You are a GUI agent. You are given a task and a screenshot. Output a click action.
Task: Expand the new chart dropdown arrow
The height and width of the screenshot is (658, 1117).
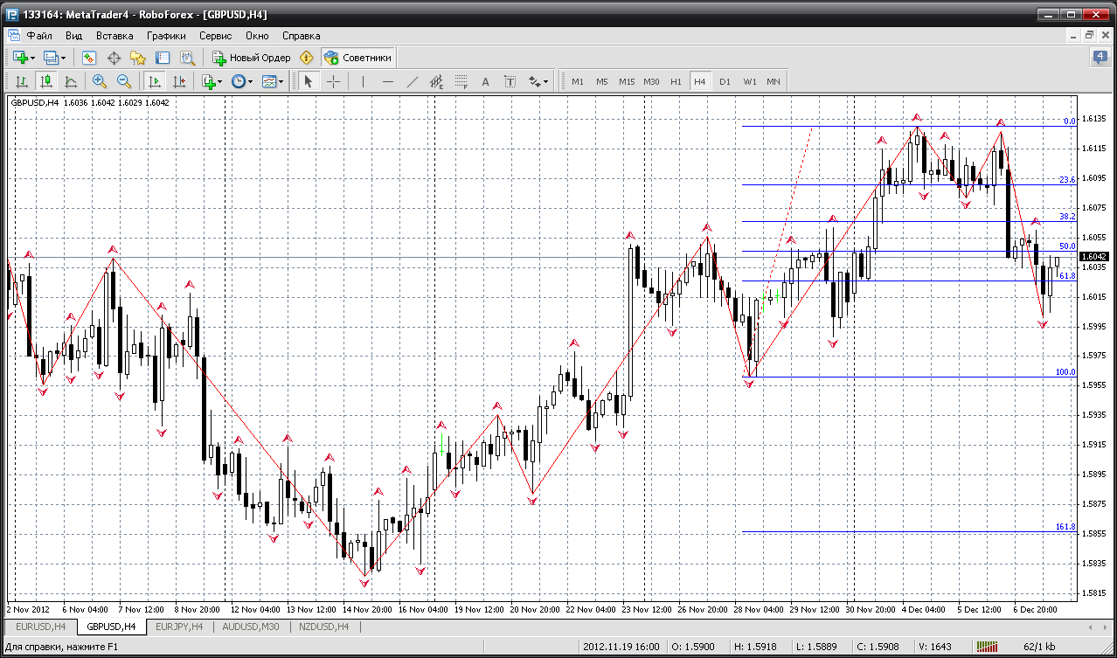(34, 58)
